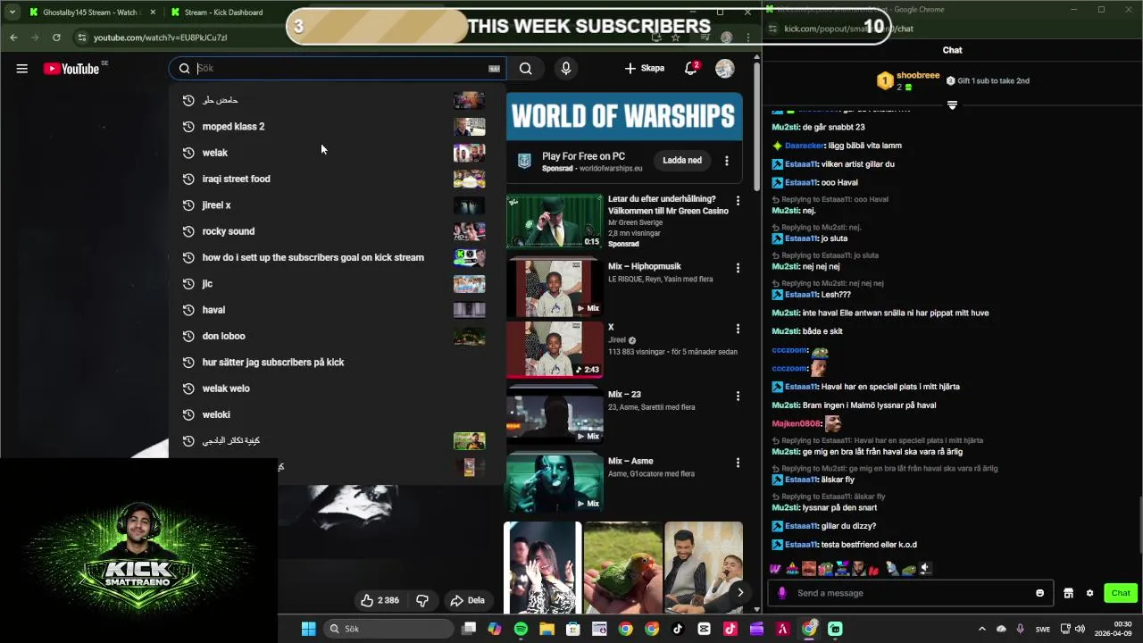Click shoobreee top gifter entry
Viewport: 1143px width, 643px height.
tap(908, 81)
